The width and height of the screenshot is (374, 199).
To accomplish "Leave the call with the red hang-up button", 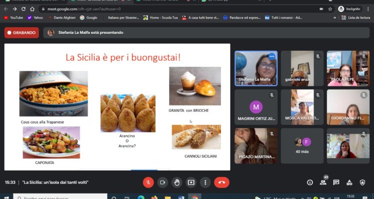I will [x=221, y=183].
